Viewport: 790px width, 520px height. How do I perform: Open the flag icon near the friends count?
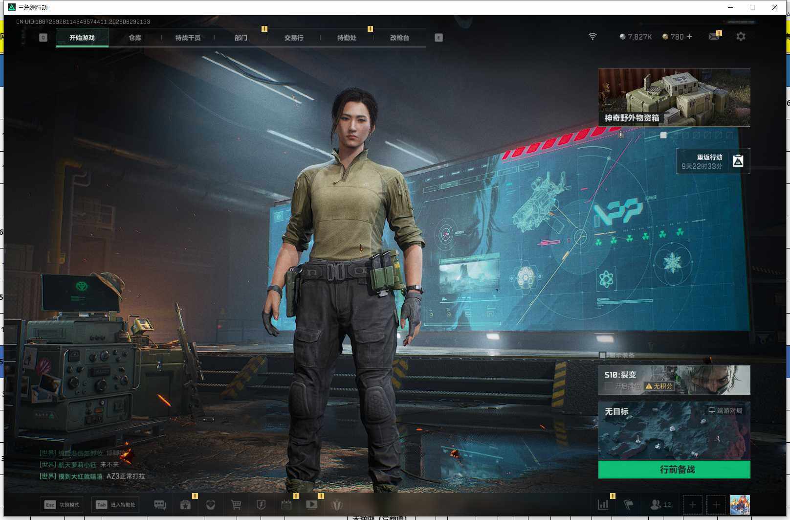click(x=629, y=505)
